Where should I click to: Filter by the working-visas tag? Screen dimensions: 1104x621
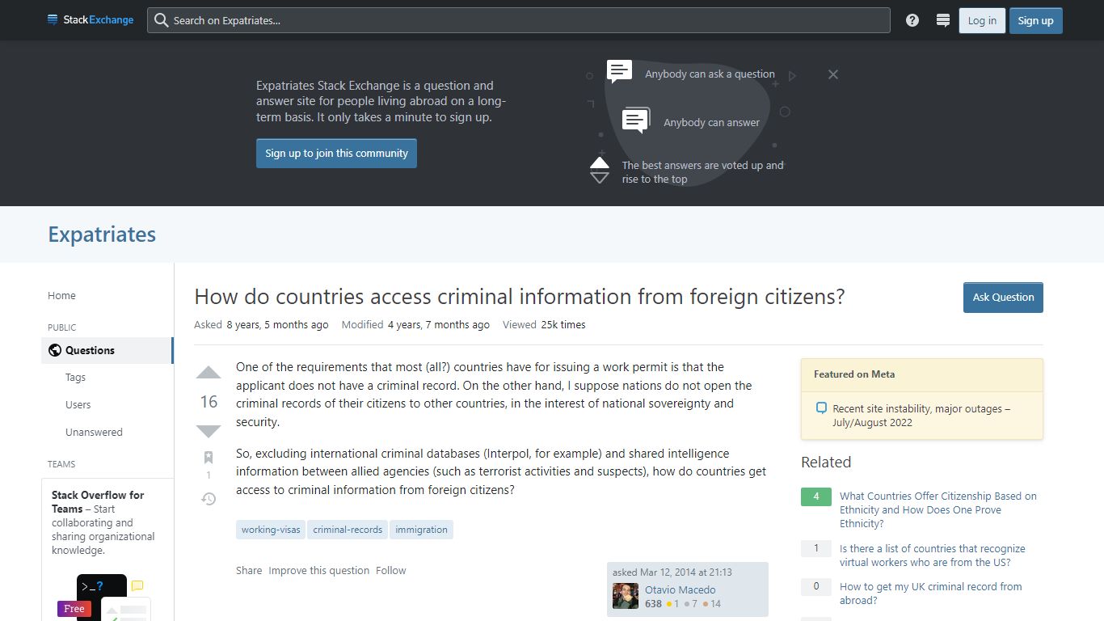click(271, 530)
